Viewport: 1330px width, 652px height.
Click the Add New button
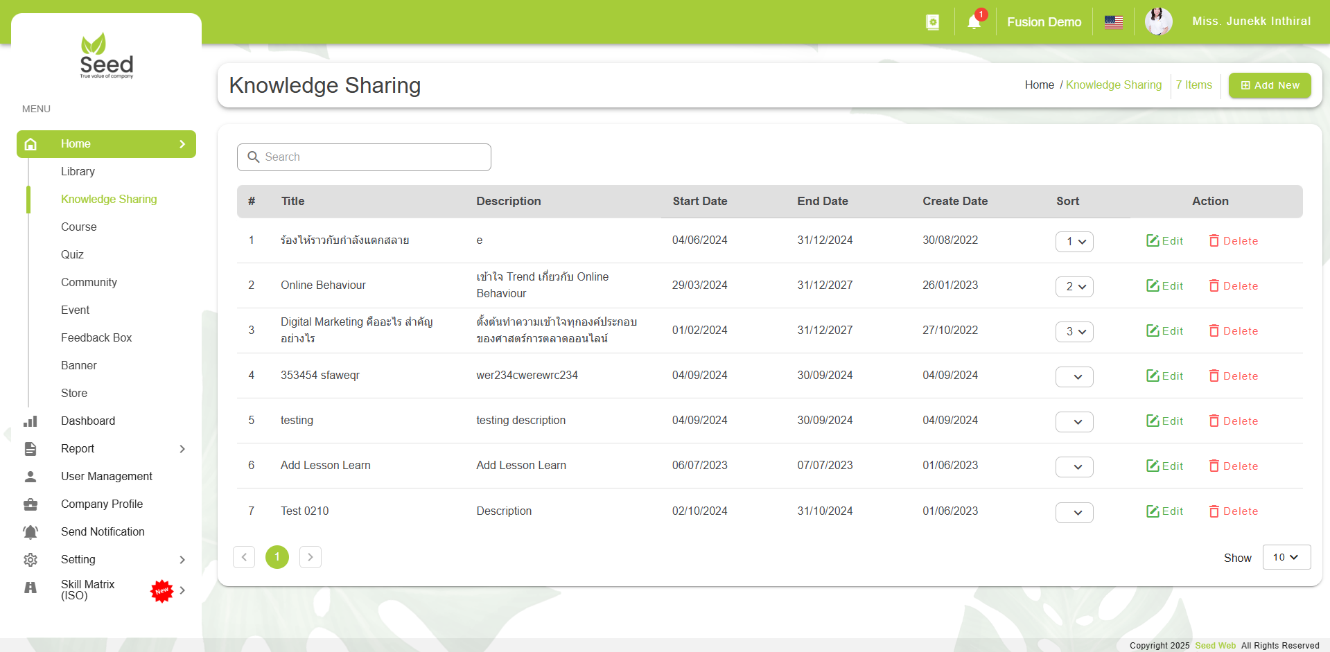tap(1269, 85)
